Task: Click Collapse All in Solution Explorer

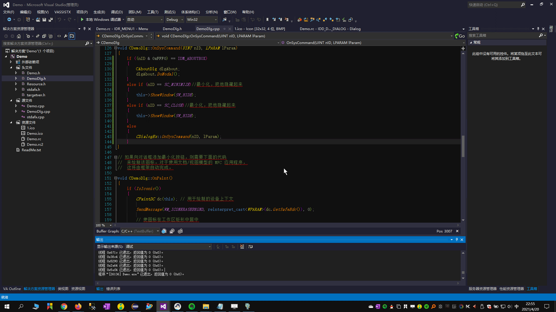Action: (x=44, y=36)
